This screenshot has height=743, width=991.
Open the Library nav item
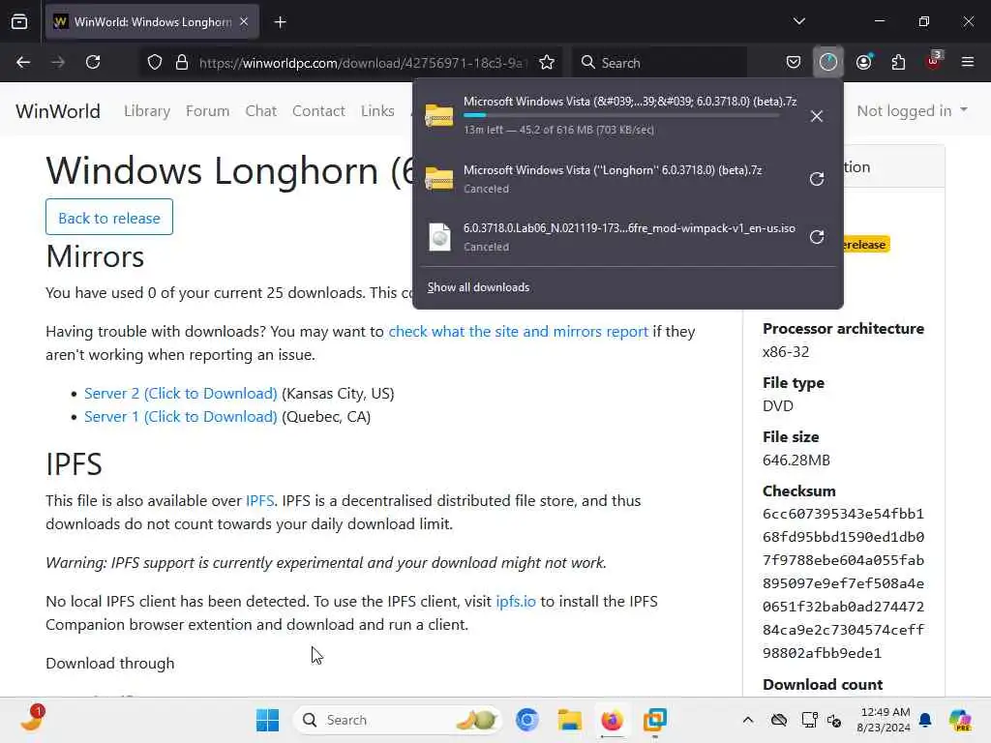tap(147, 111)
